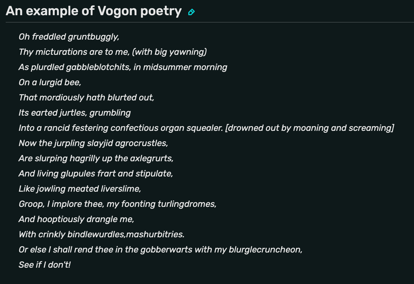The height and width of the screenshot is (284, 414).
Task: Click the line "Oh freddled gruntbuggly,"
Action: pos(69,37)
